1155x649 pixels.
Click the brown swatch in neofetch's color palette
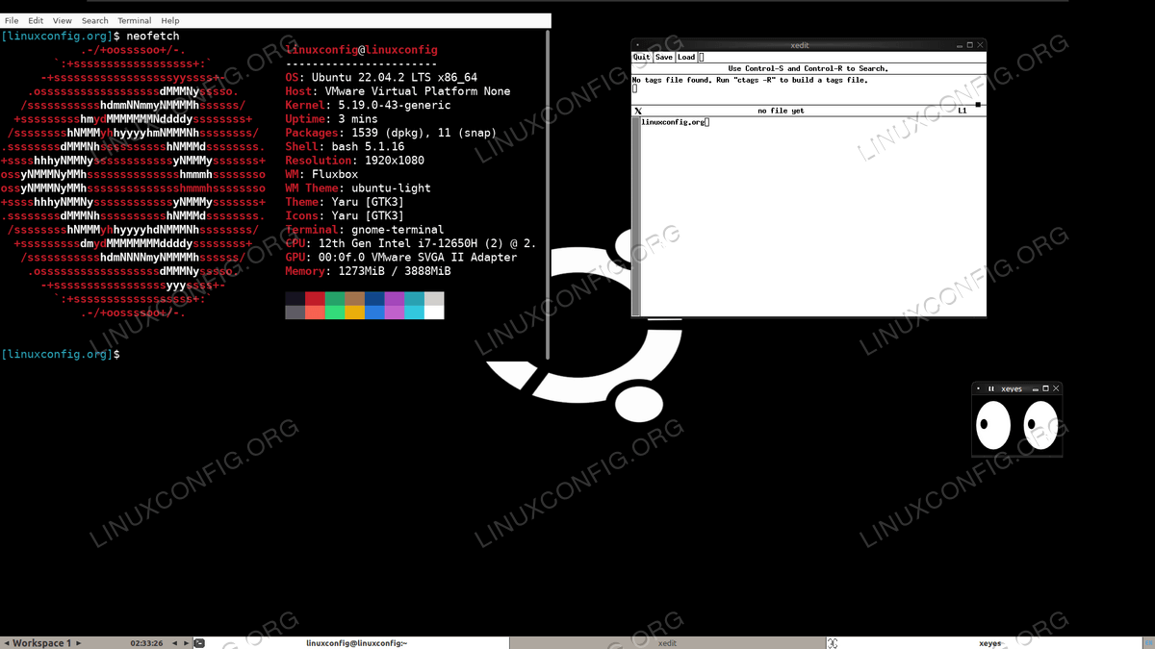click(x=355, y=299)
